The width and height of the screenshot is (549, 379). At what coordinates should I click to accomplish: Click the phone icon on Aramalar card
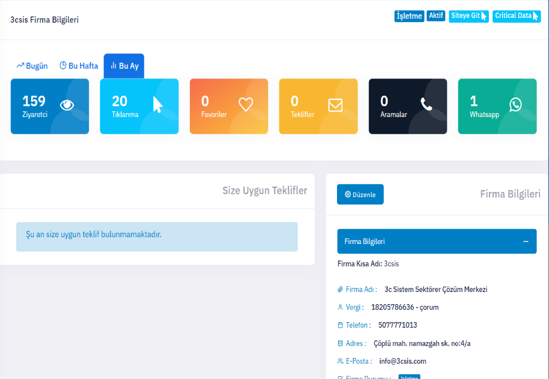426,105
